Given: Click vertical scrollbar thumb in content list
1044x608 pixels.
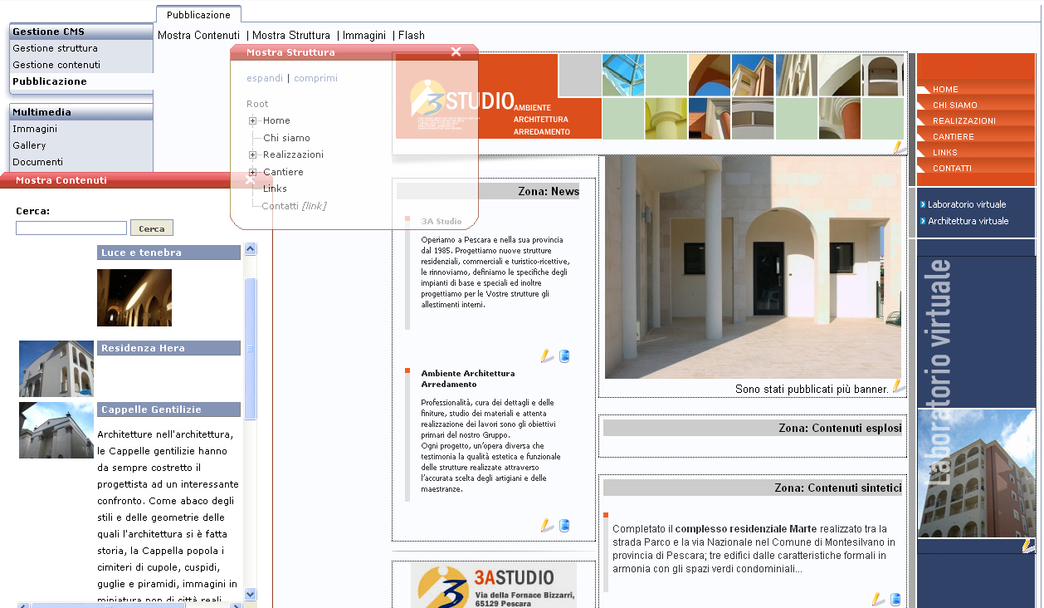Looking at the screenshot, I should [x=251, y=349].
